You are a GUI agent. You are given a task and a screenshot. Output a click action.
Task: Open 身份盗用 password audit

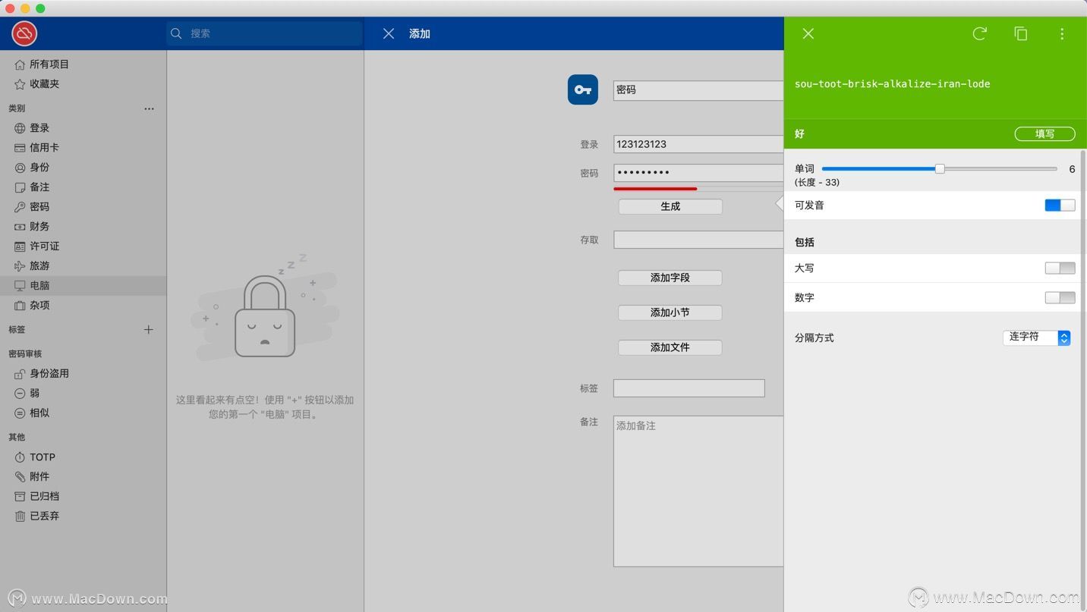click(83, 374)
